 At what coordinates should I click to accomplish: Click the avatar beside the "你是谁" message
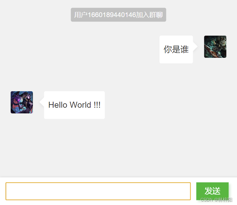click(215, 47)
